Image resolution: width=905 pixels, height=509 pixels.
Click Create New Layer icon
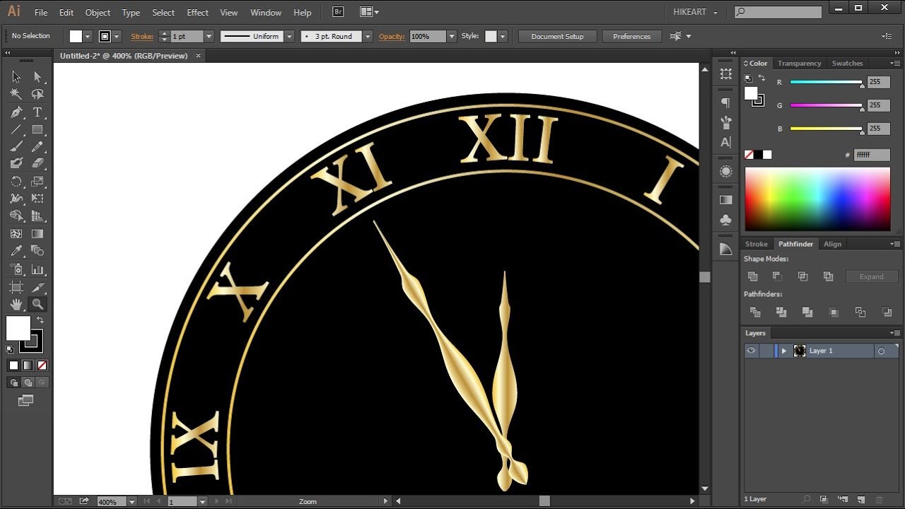click(860, 499)
